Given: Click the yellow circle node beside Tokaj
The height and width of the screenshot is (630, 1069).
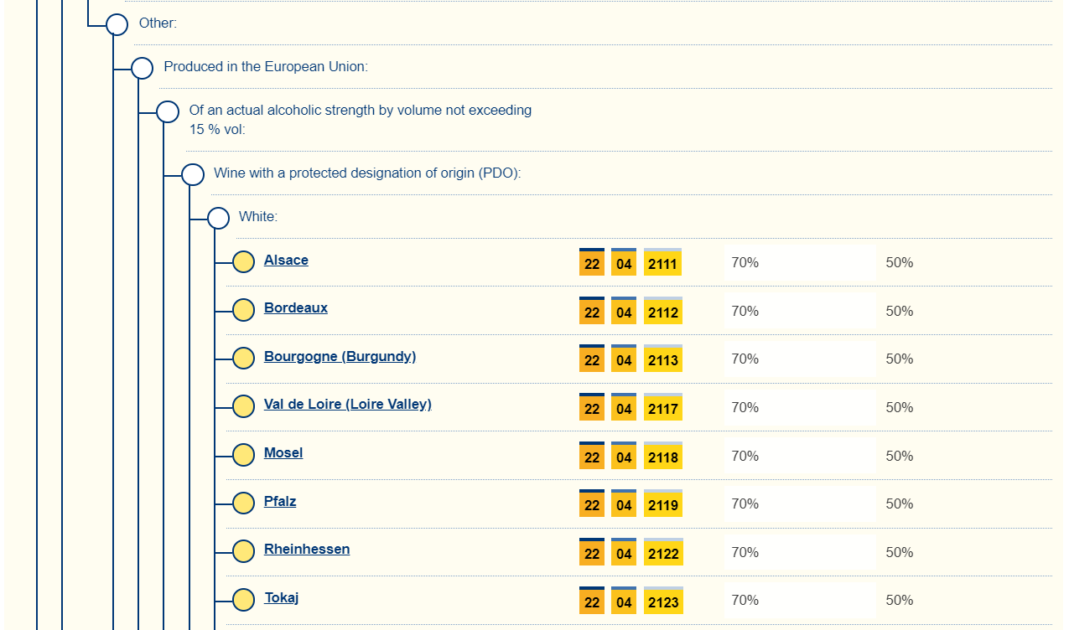Looking at the screenshot, I should click(x=243, y=600).
